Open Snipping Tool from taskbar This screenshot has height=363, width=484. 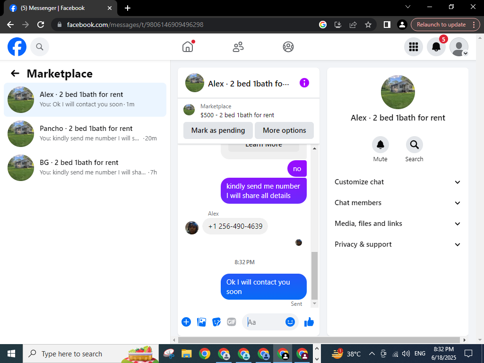169,354
